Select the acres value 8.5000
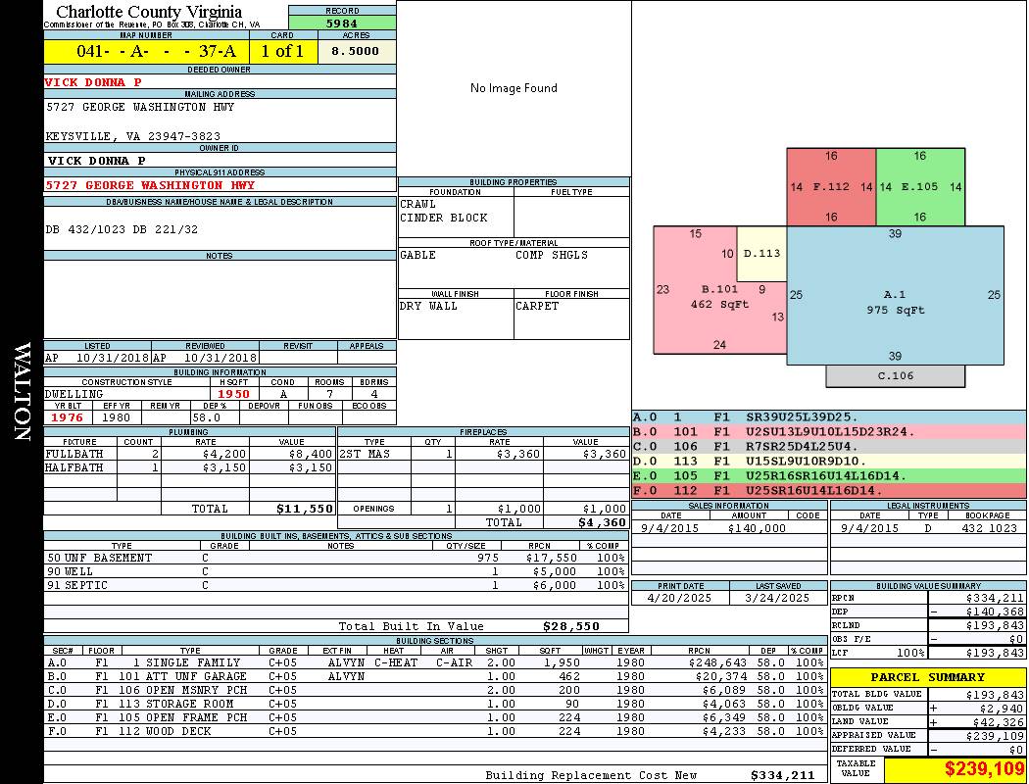 (x=356, y=51)
